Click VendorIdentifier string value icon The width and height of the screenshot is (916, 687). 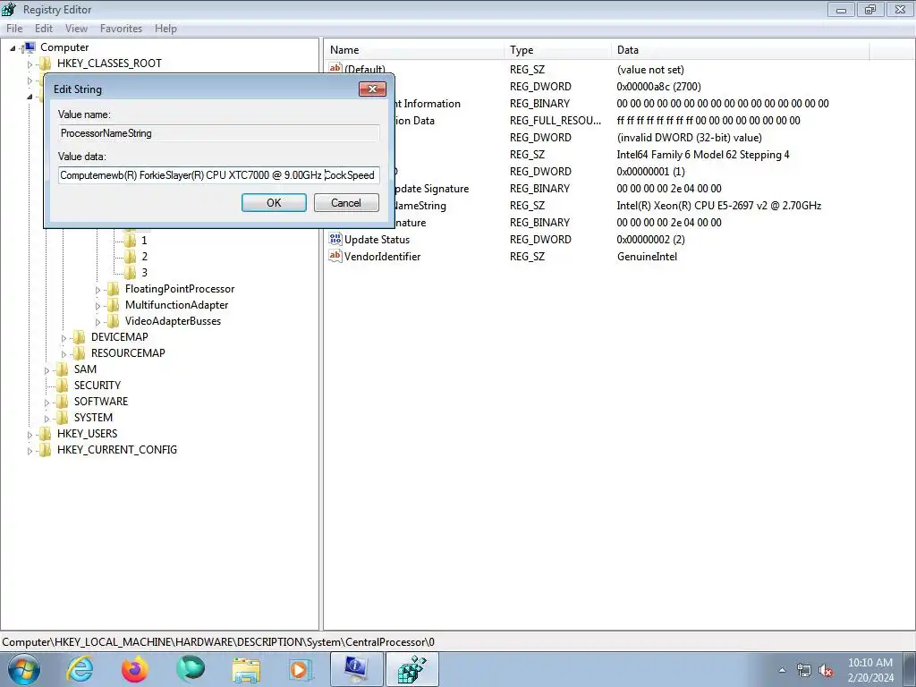335,256
